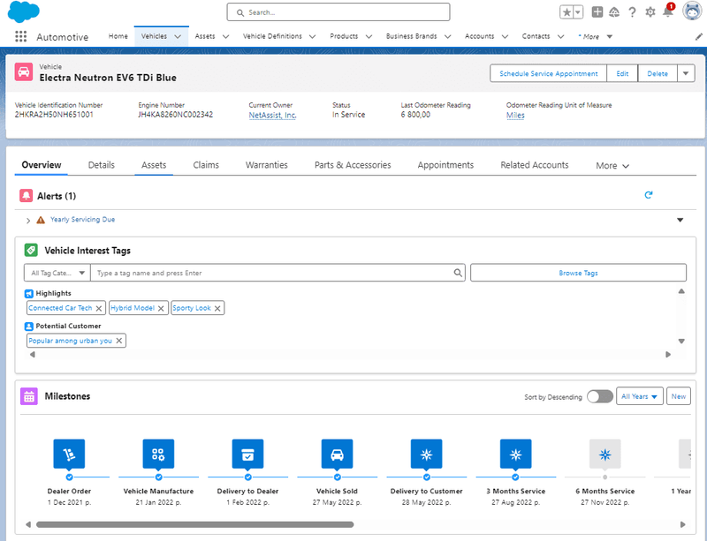The height and width of the screenshot is (541, 707).
Task: Switch to the Parts & Accessories tab
Action: pyautogui.click(x=353, y=165)
